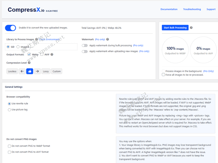Check Do not convert PNG to AVIF format
This screenshot has height=163, width=218.
click(x=9, y=152)
